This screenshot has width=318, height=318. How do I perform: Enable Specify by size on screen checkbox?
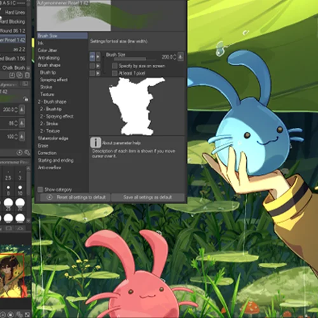[x=114, y=66]
